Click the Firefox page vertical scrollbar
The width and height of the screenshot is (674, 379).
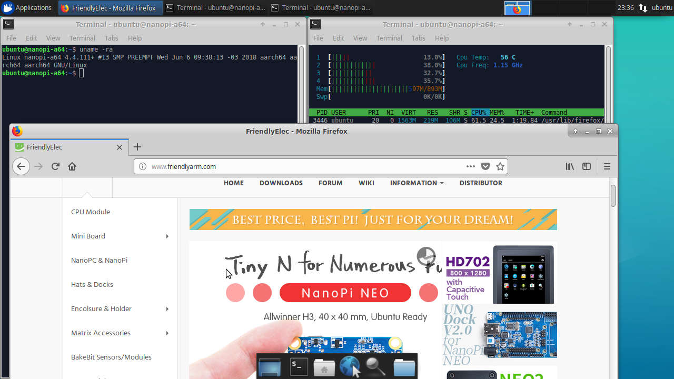613,196
